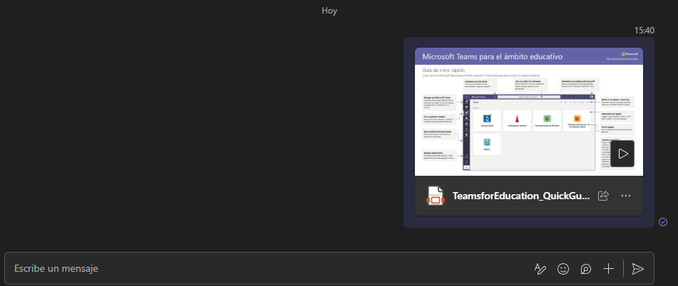
Task: Click the "Guía de inicio rápido" subtitle
Action: click(x=444, y=69)
